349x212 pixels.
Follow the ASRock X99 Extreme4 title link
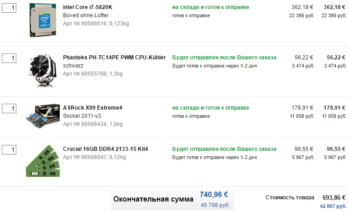(92, 108)
